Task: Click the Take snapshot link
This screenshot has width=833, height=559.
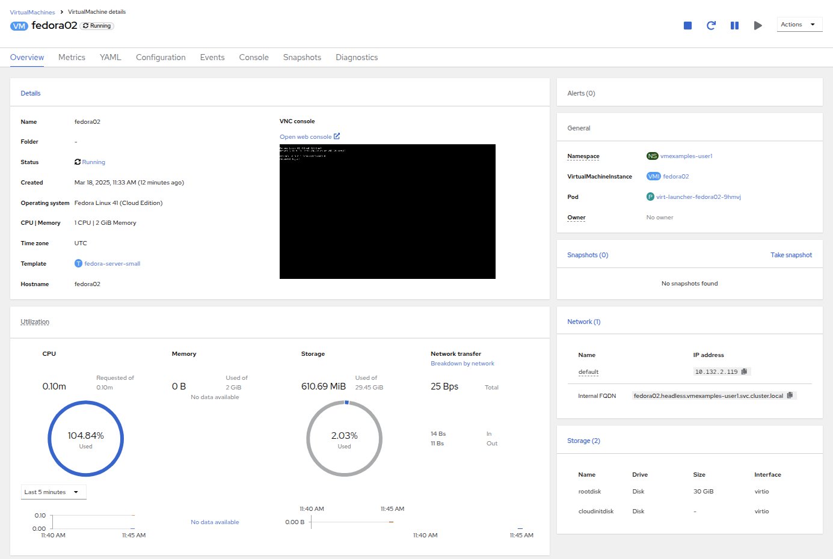Action: [791, 255]
